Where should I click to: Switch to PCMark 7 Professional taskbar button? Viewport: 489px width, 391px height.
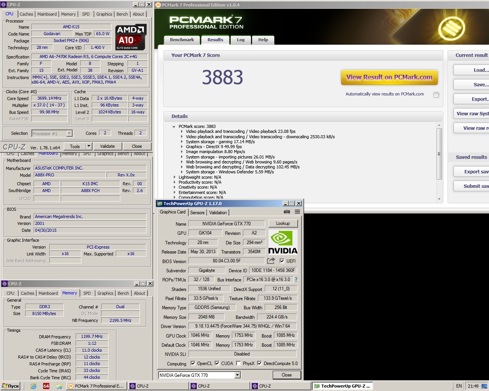pos(96,386)
